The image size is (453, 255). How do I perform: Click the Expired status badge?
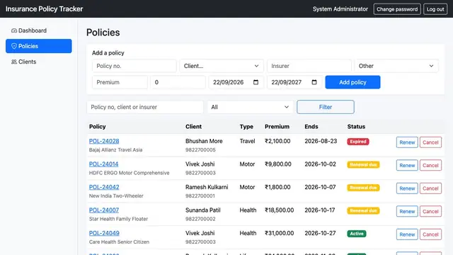[358, 142]
